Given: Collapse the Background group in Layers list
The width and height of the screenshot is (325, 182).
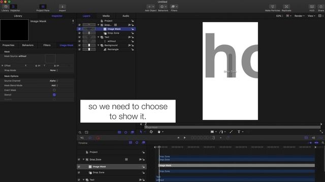Looking at the screenshot, I should pos(99,45).
